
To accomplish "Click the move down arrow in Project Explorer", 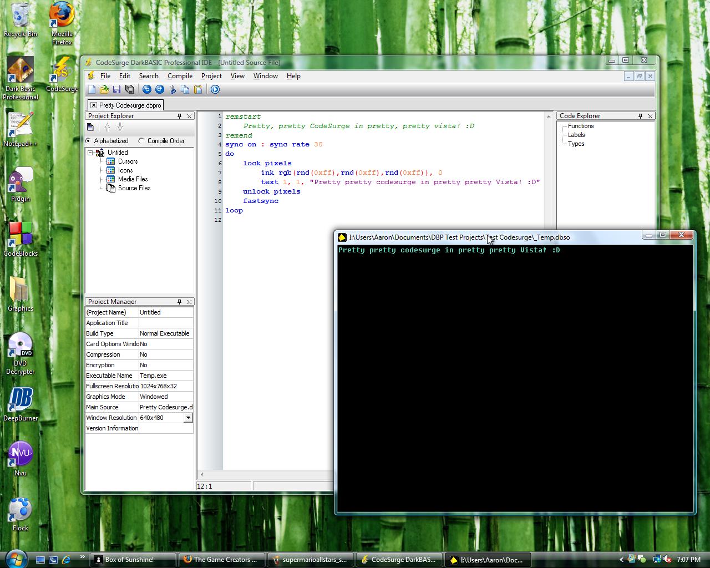I will click(120, 127).
